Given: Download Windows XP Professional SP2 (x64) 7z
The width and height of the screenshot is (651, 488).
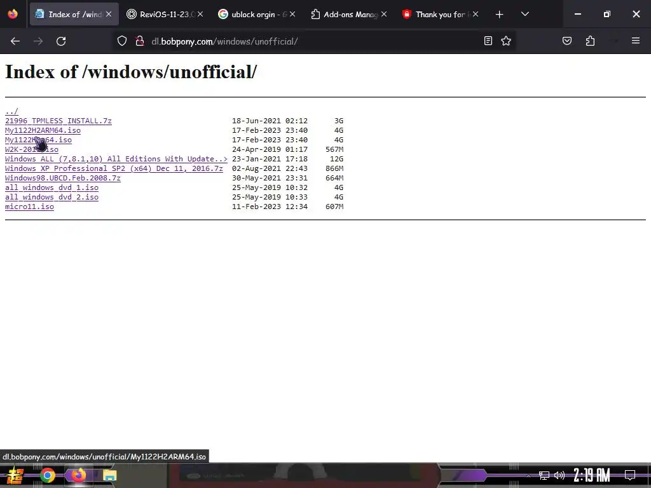Looking at the screenshot, I should click(114, 168).
